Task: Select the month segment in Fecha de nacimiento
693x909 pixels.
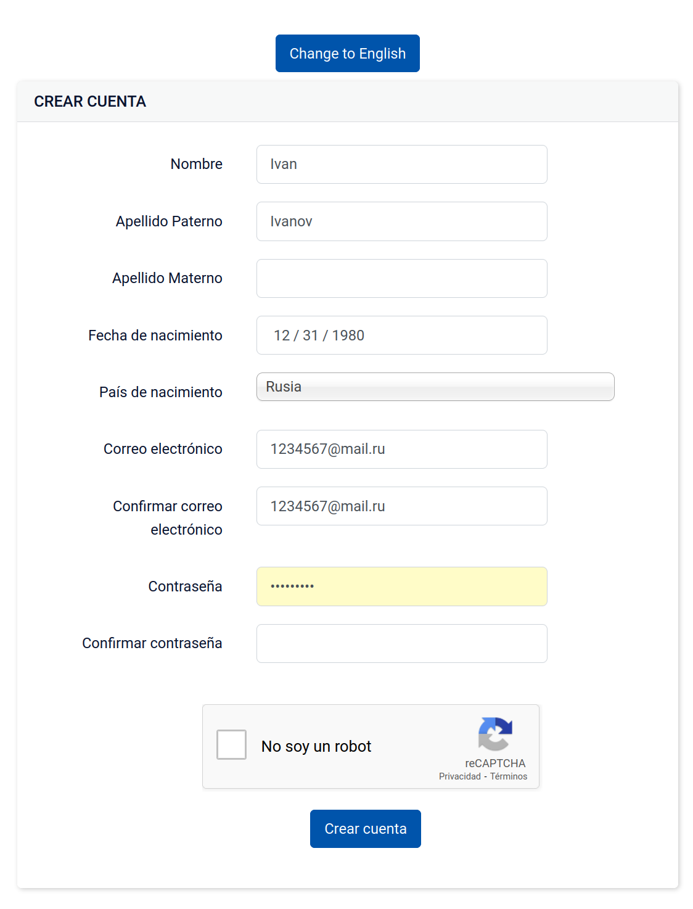Action: (282, 335)
